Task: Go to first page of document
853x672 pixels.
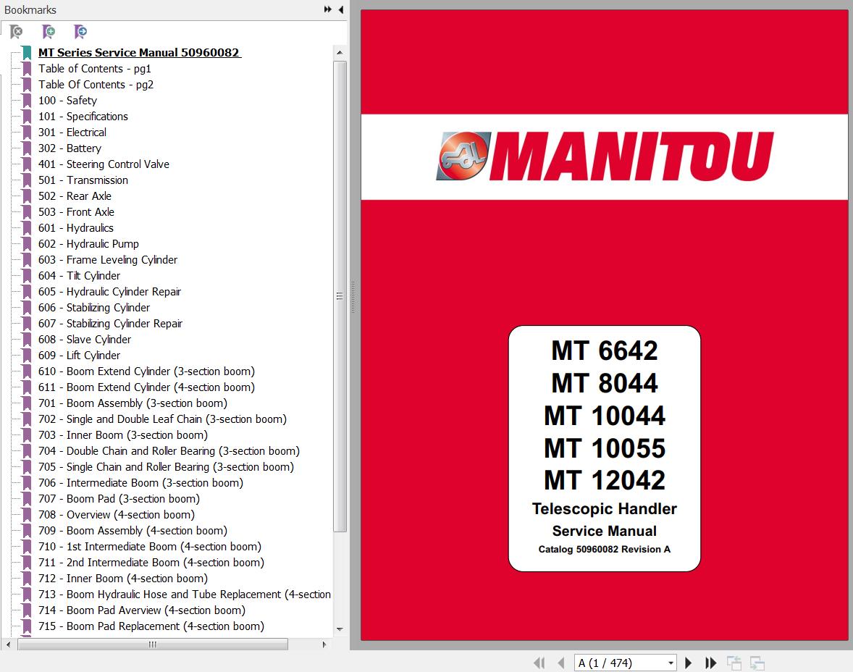Action: [539, 663]
